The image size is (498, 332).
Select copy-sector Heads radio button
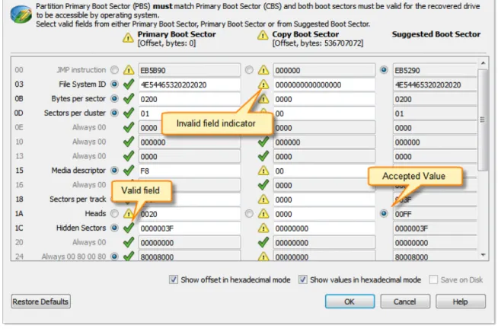[x=249, y=213]
